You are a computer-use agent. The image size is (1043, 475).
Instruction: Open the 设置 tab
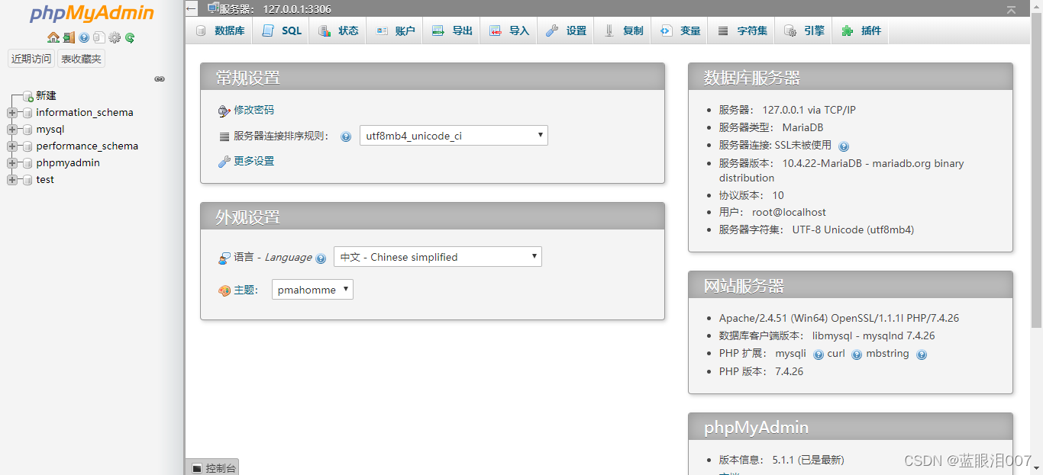tap(566, 30)
